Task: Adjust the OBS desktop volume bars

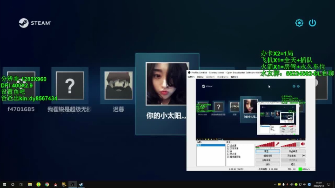Action: click(x=290, y=144)
